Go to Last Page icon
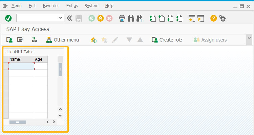This screenshot has width=254, height=135. click(179, 18)
